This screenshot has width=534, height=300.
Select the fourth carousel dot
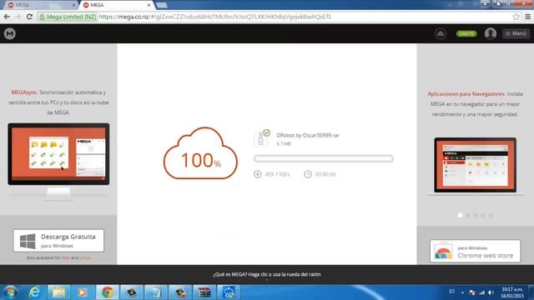pyautogui.click(x=483, y=215)
